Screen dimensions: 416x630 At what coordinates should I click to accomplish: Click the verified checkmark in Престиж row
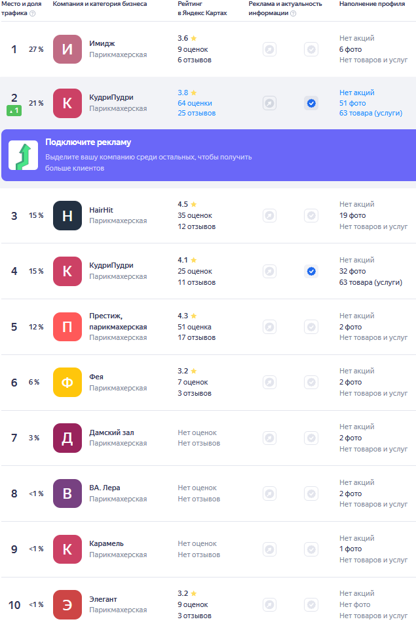coord(311,327)
